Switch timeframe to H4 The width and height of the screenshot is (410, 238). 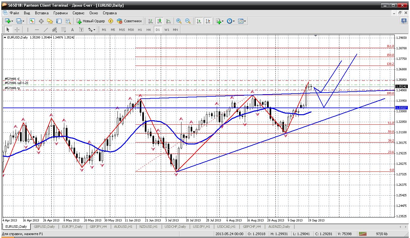(x=148, y=30)
